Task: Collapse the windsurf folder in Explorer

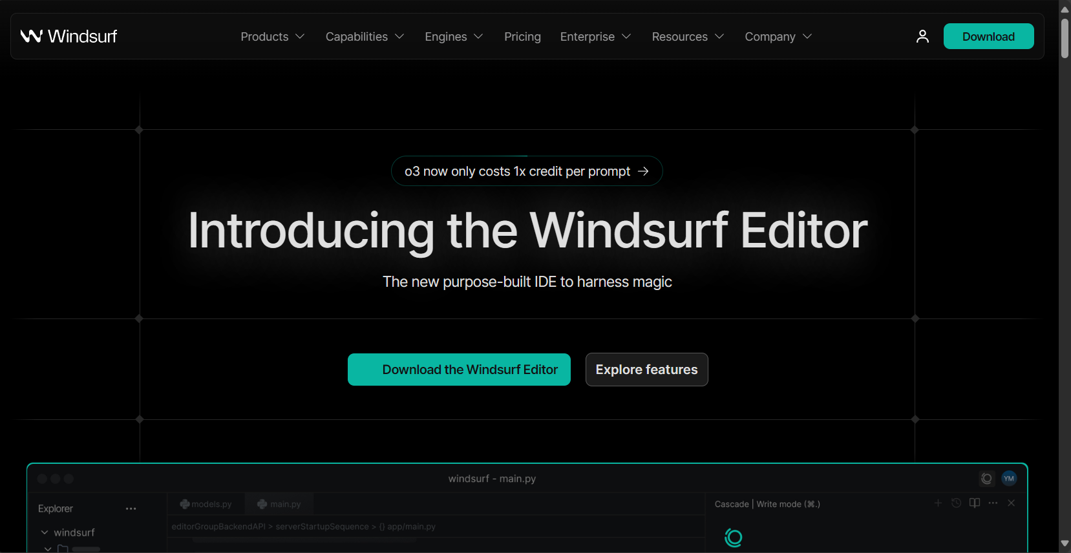Action: [45, 532]
